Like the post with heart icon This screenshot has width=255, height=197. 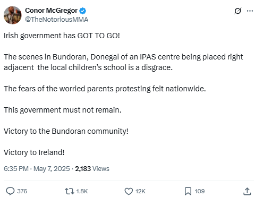coord(129,191)
